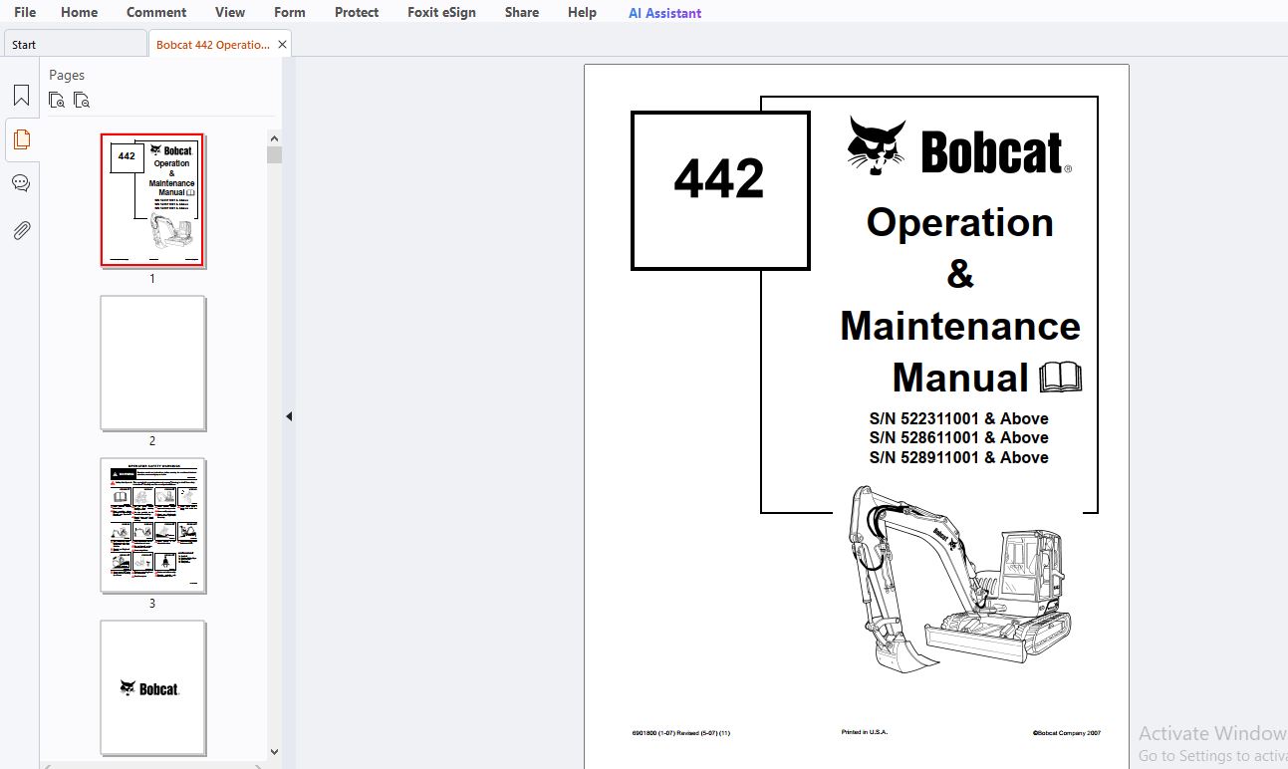Image resolution: width=1288 pixels, height=769 pixels.
Task: Click the S/N 528911001 & Above line
Action: click(x=958, y=457)
